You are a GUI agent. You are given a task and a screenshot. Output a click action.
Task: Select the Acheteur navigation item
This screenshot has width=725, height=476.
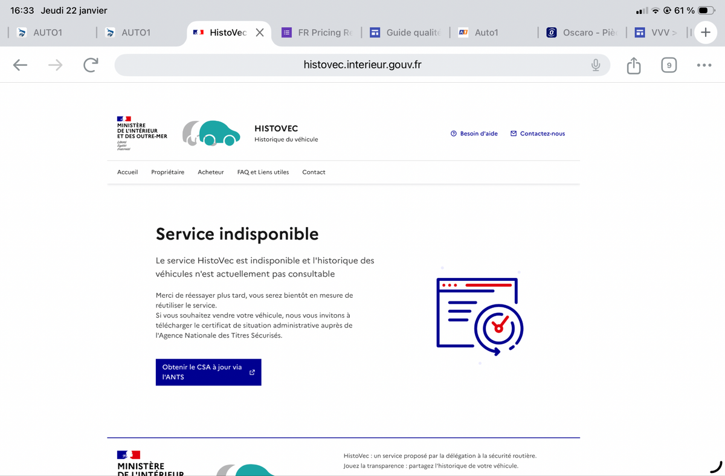(x=210, y=172)
